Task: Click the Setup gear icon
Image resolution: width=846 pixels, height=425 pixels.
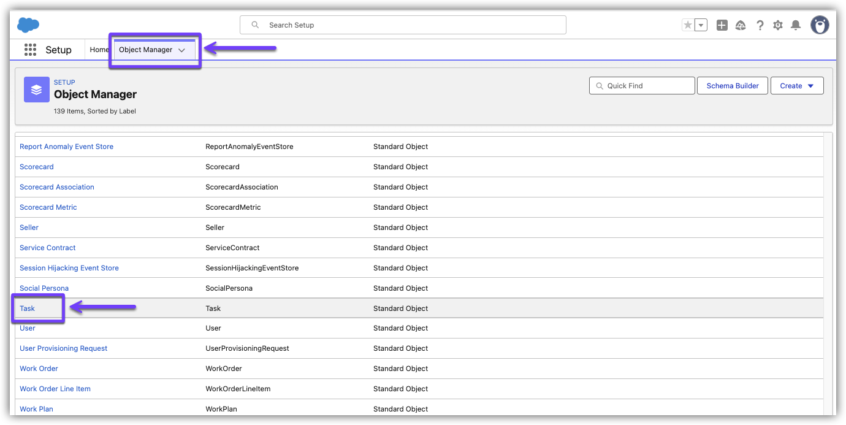Action: coord(778,25)
